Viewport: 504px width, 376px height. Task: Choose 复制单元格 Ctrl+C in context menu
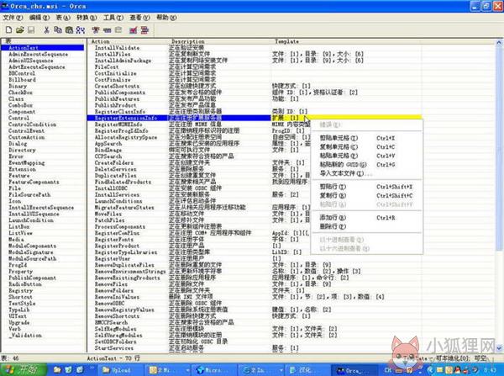point(366,147)
